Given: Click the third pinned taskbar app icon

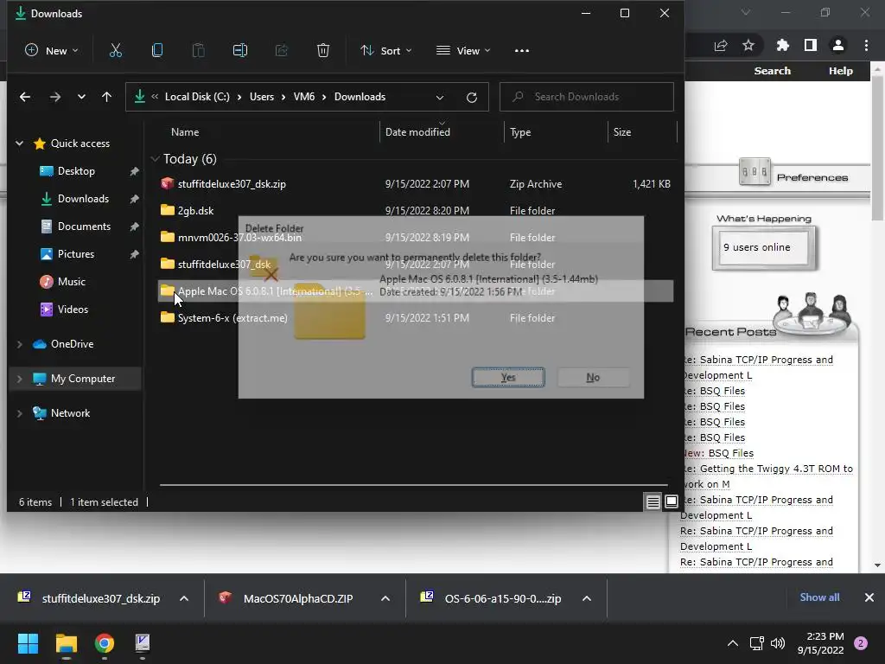Looking at the screenshot, I should (x=143, y=643).
